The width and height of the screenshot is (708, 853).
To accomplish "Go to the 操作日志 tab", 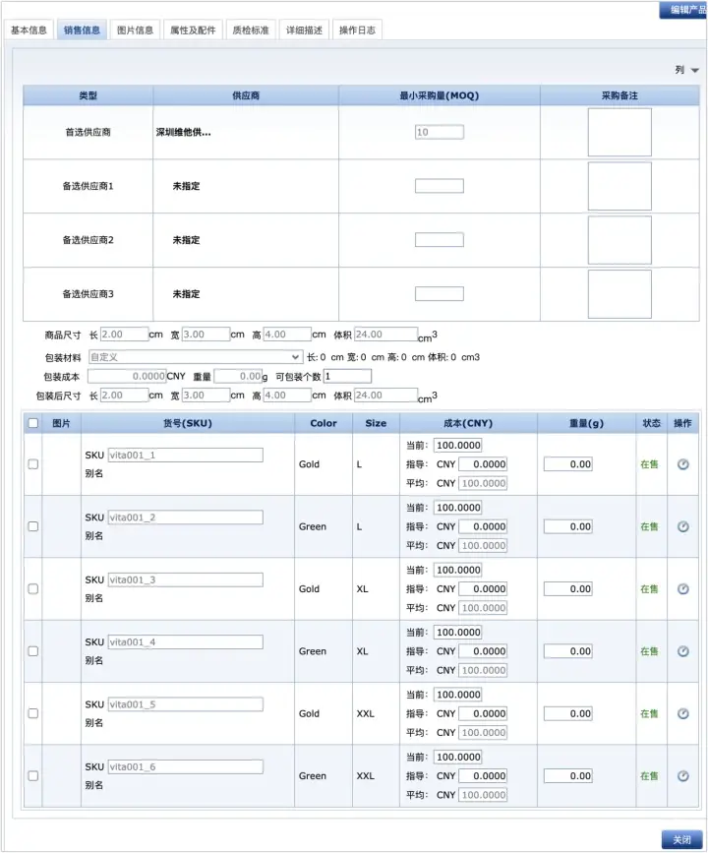I will (357, 30).
